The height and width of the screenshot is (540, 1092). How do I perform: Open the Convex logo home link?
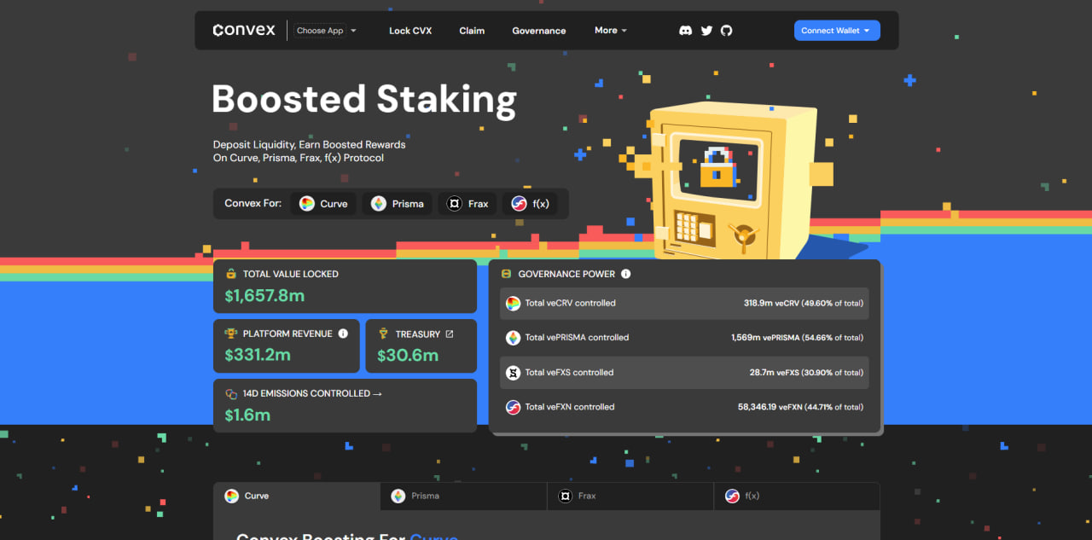pos(244,30)
